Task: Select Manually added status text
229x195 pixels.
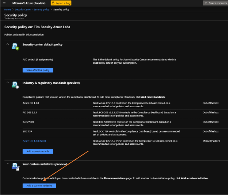Action: pyautogui.click(x=211, y=141)
